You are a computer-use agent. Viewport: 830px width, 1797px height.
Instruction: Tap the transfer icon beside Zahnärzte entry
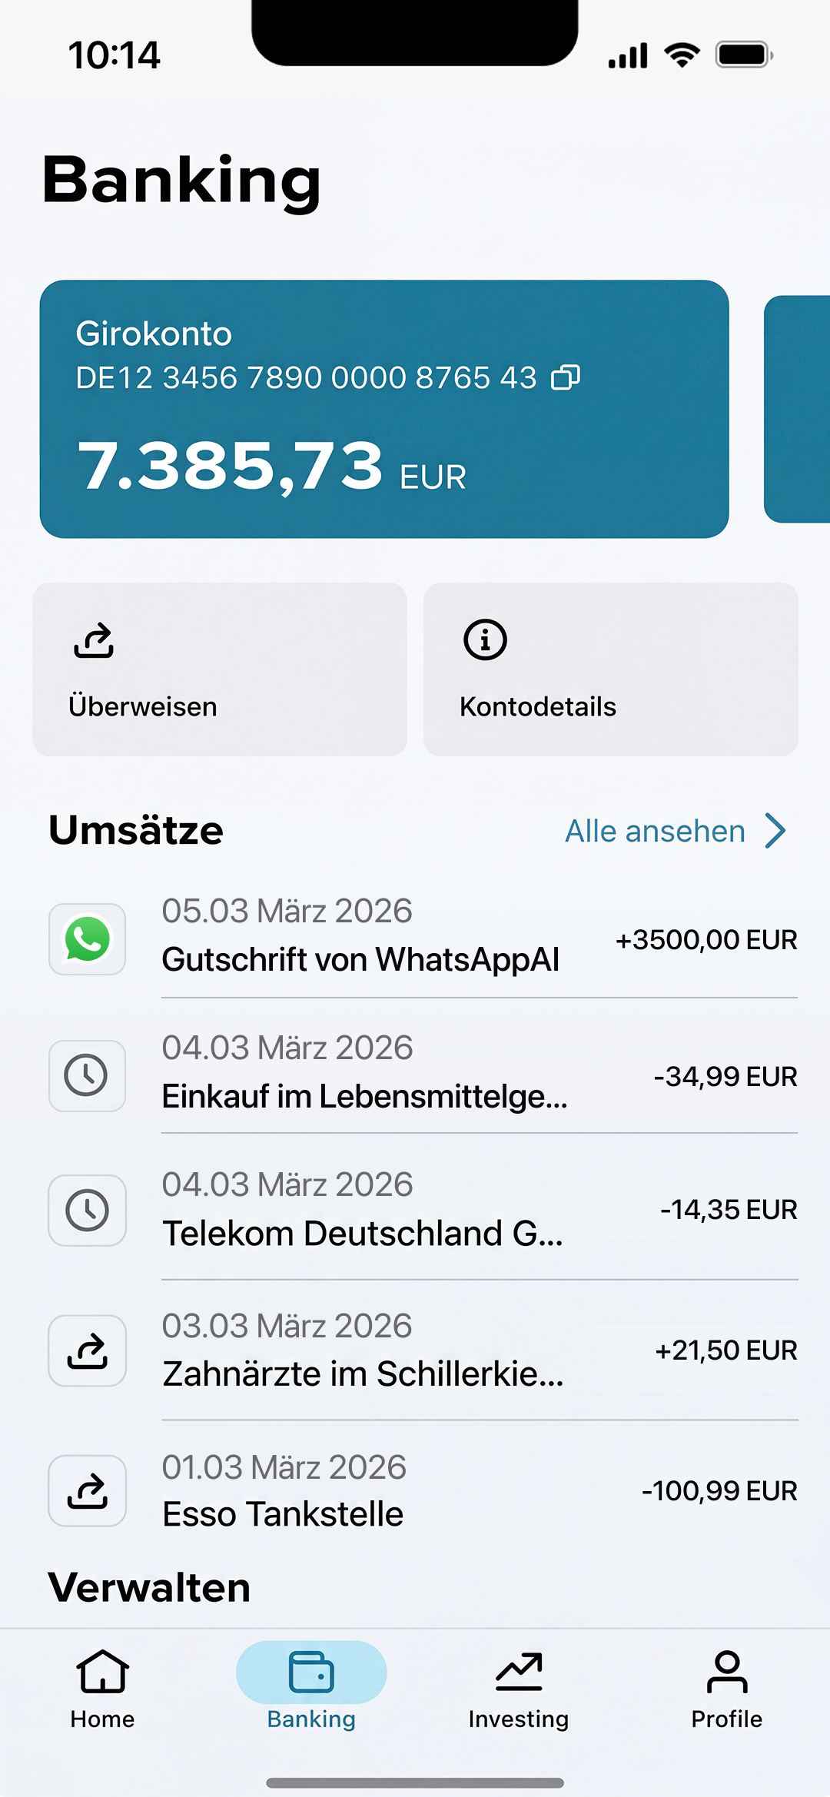(x=88, y=1350)
